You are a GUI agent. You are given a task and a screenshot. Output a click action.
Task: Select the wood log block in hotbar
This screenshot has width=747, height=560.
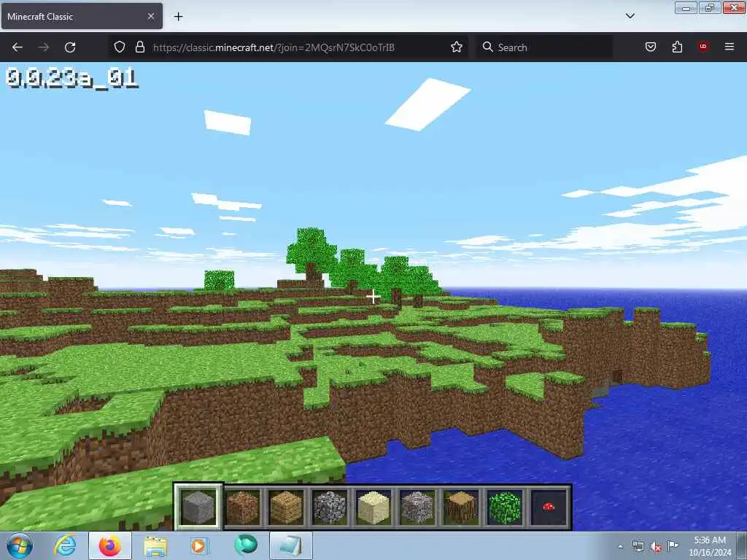click(461, 507)
